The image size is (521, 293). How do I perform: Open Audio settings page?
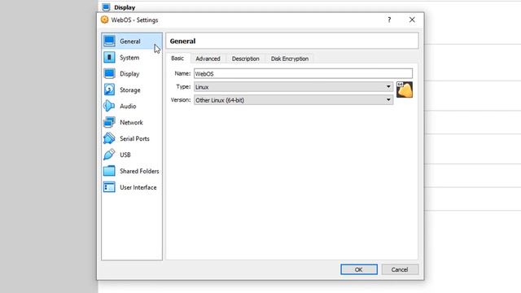pos(132,106)
